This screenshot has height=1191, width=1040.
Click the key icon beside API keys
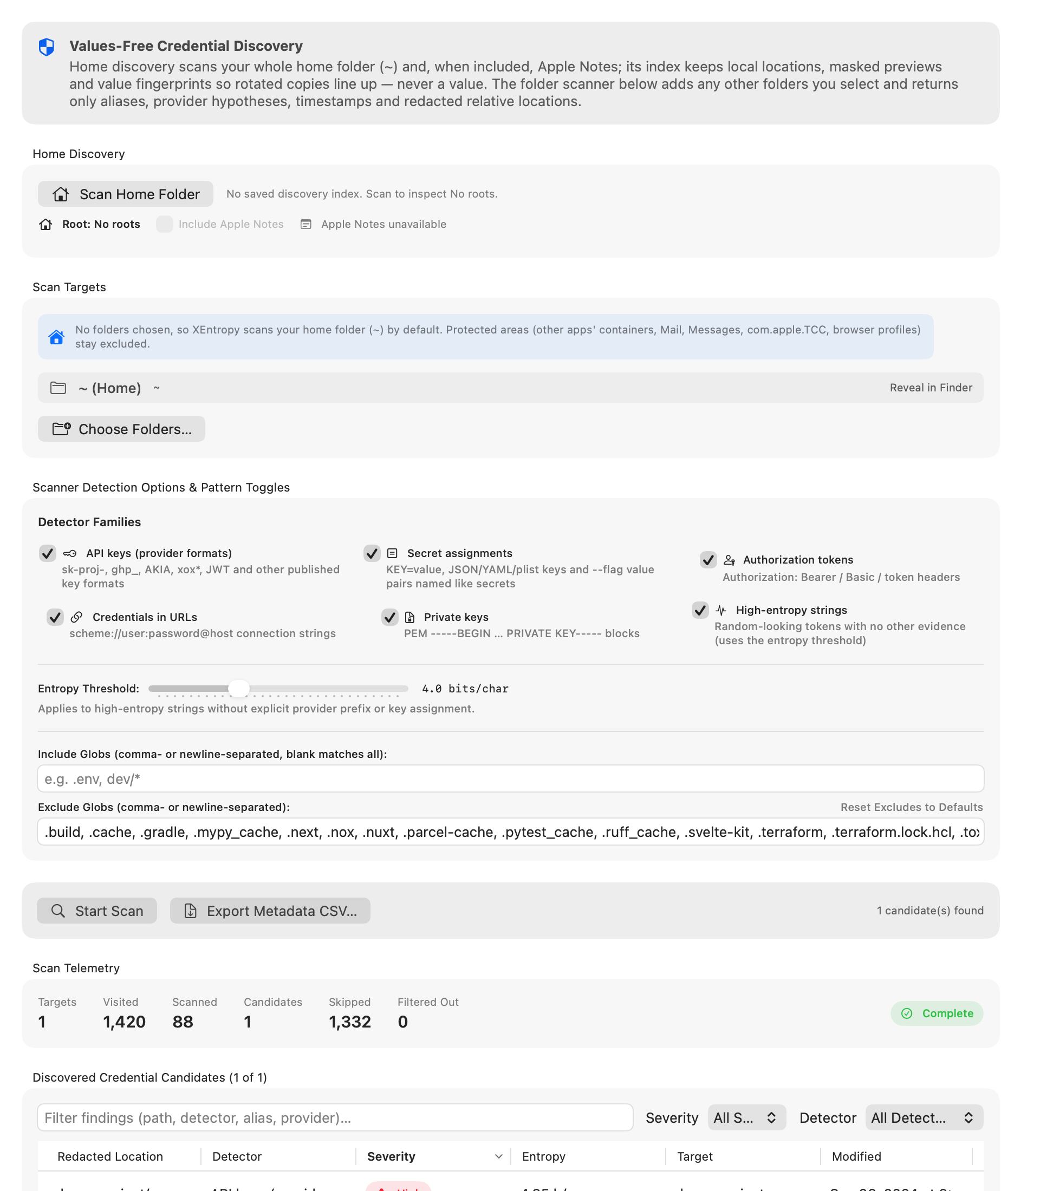click(70, 553)
